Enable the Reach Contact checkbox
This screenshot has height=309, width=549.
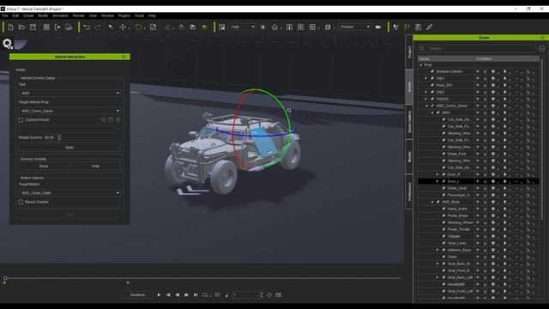21,203
